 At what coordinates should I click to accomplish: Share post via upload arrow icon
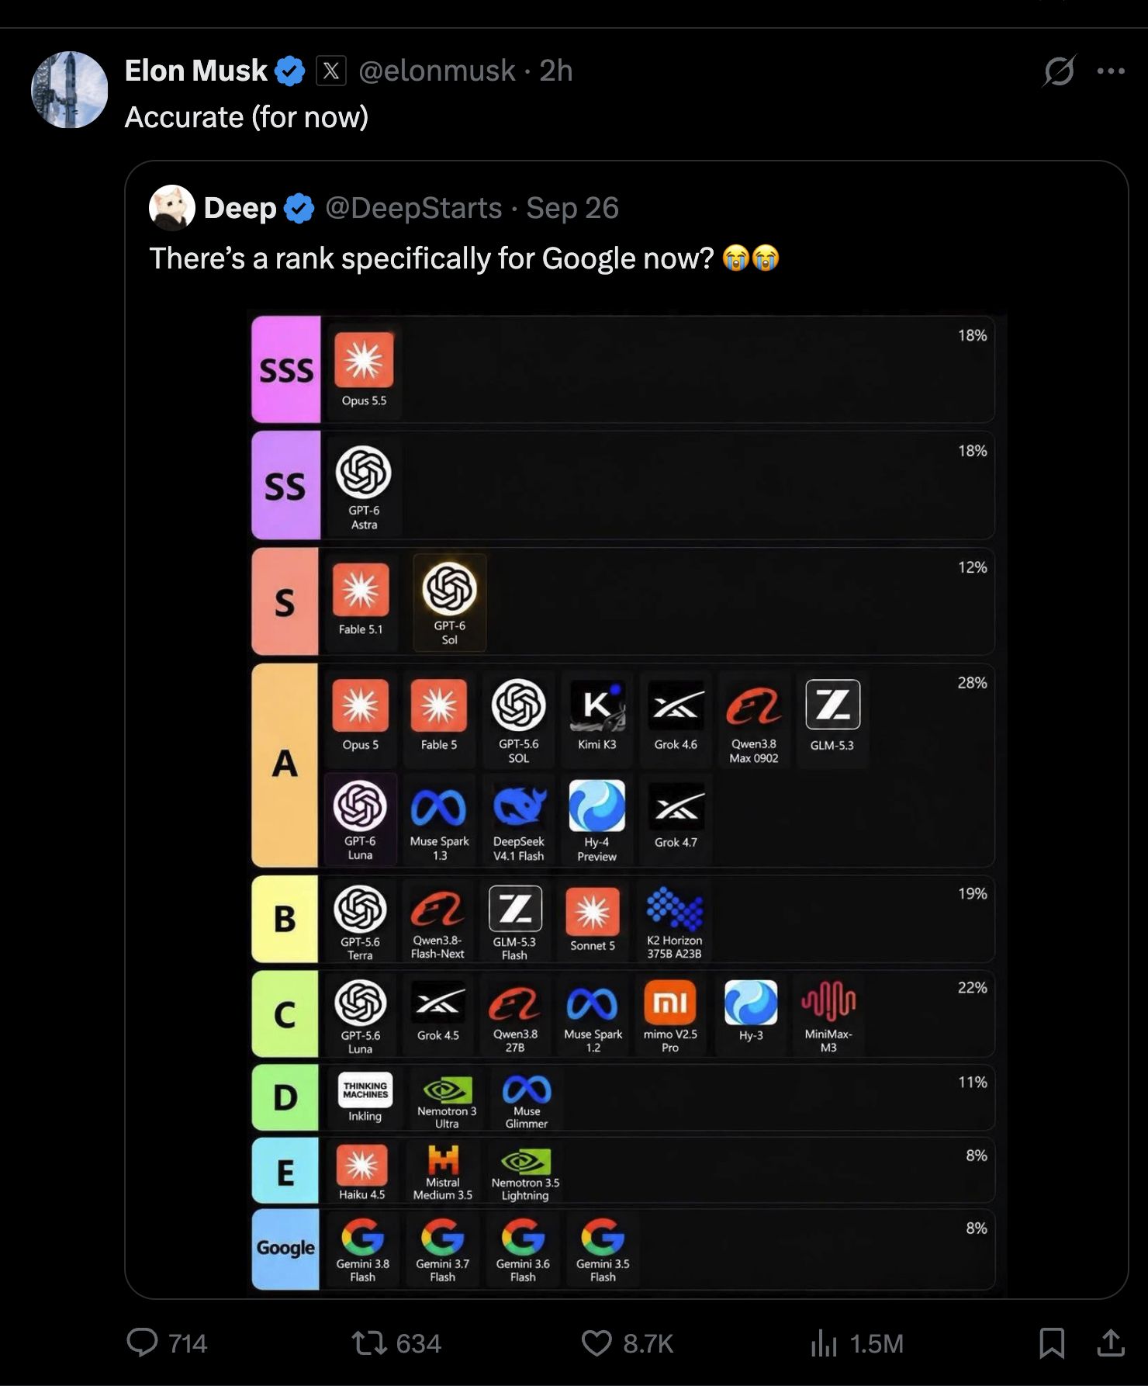click(1111, 1343)
